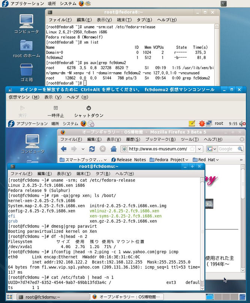Open the Computer desktop icon on host desktop
This screenshot has height=303, width=250.
[x=26, y=24]
